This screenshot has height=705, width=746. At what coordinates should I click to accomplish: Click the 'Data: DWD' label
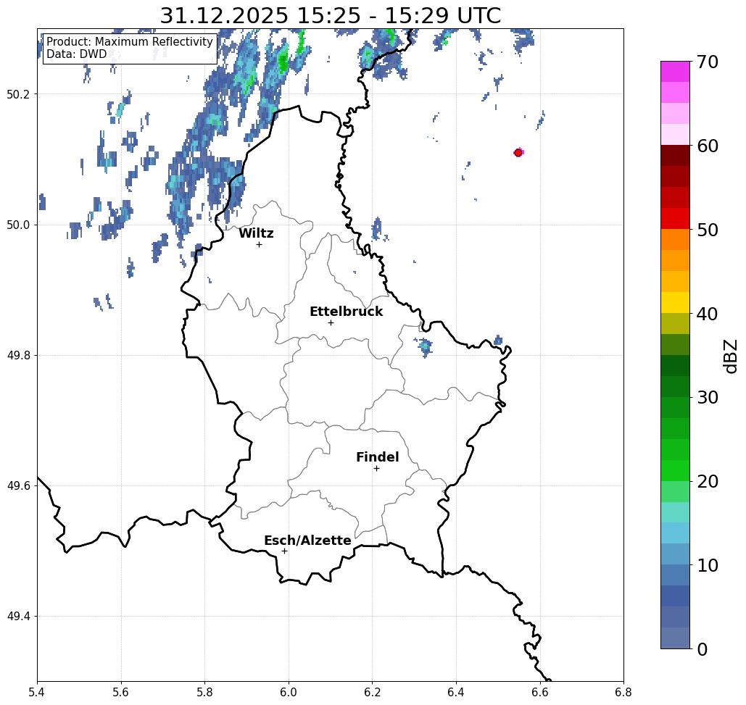(77, 54)
